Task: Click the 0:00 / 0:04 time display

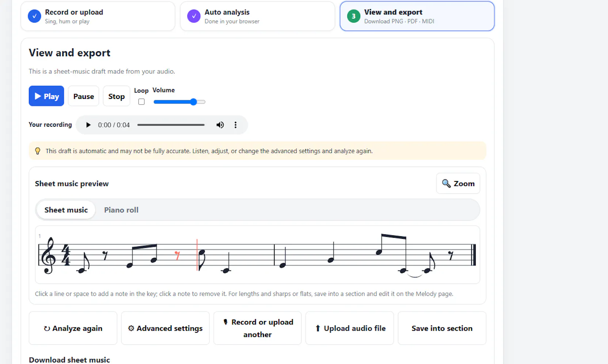Action: 114,125
